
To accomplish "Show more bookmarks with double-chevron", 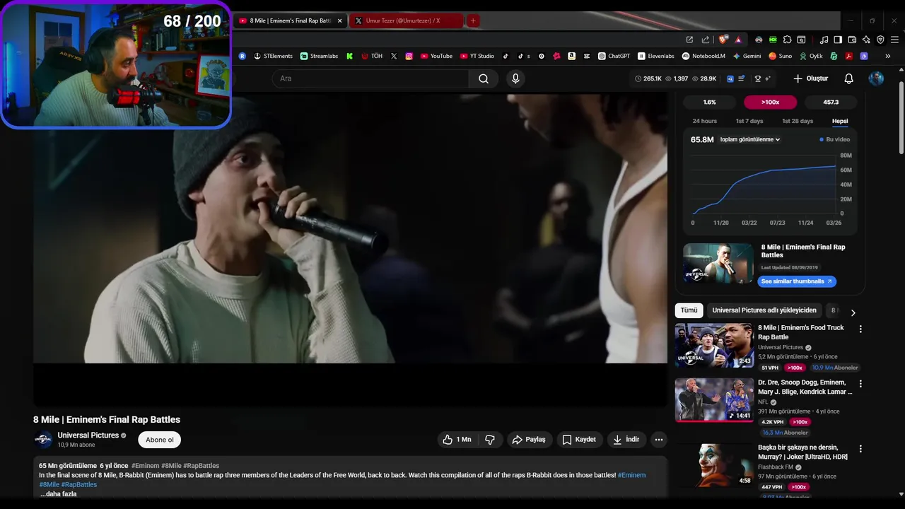I will (x=887, y=56).
